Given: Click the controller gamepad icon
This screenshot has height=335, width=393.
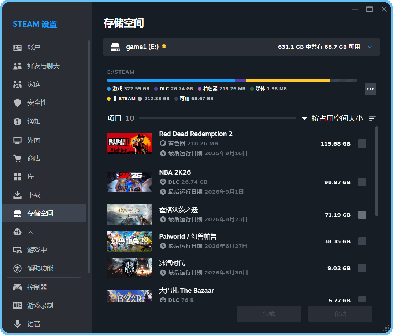Looking at the screenshot, I should [x=17, y=287].
